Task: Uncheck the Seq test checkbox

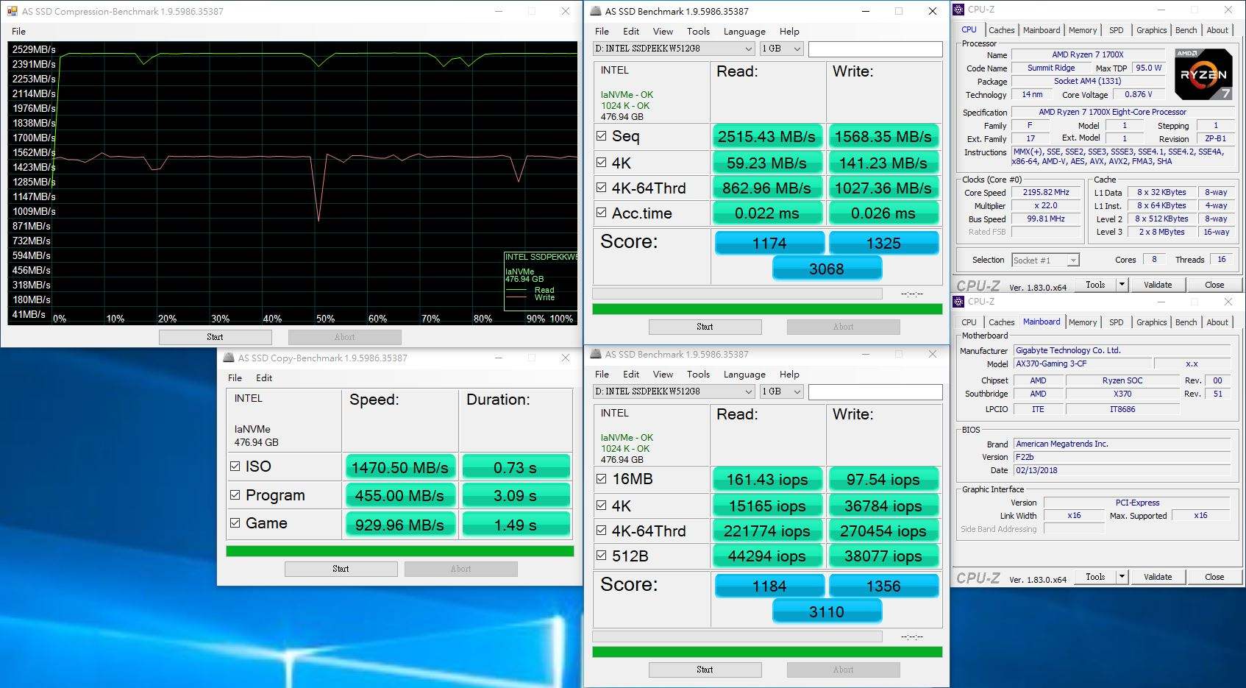Action: pos(602,136)
